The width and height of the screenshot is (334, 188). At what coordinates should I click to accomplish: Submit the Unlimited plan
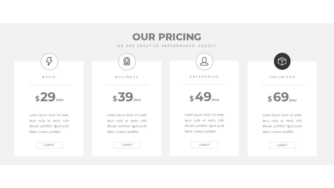(x=282, y=145)
